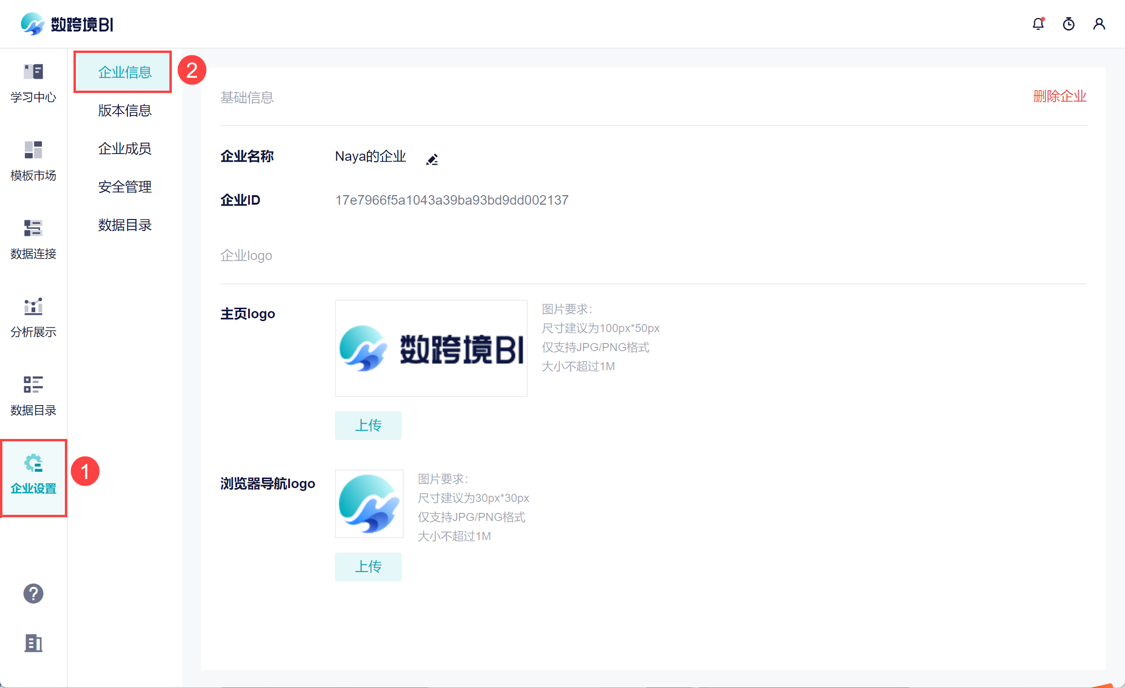Click the 主页logo preview thumbnail
Viewport: 1125px width, 688px height.
coord(431,348)
